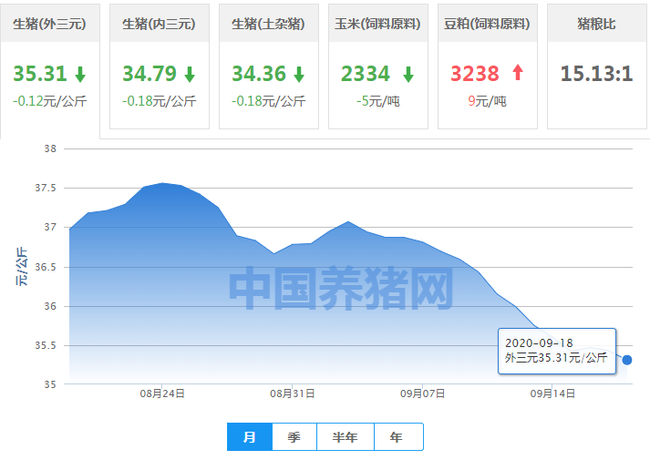This screenshot has width=650, height=460.
Task: Open the 豆粕(饲料原料) price tab
Action: 488,66
